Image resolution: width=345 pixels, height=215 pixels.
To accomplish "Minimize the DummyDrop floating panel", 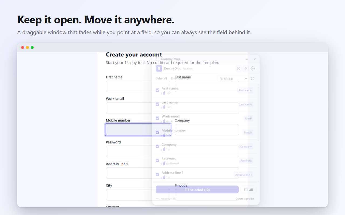I will pyautogui.click(x=247, y=59).
